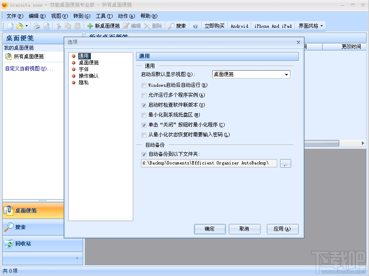The height and width of the screenshot is (276, 369).
Task: Click the iPhone And iPad toolbar item
Action: (273, 26)
